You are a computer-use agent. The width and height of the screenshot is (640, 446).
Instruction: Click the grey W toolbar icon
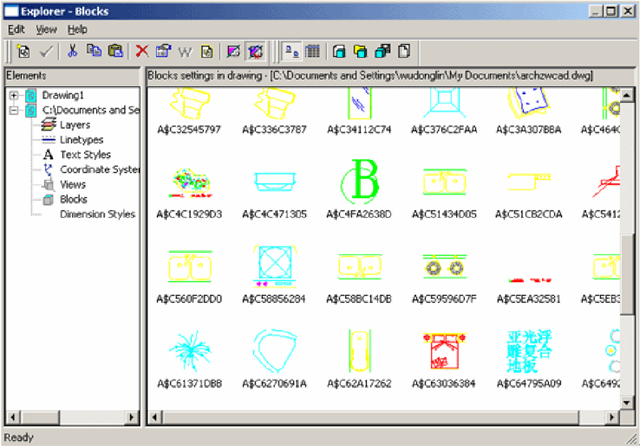185,52
